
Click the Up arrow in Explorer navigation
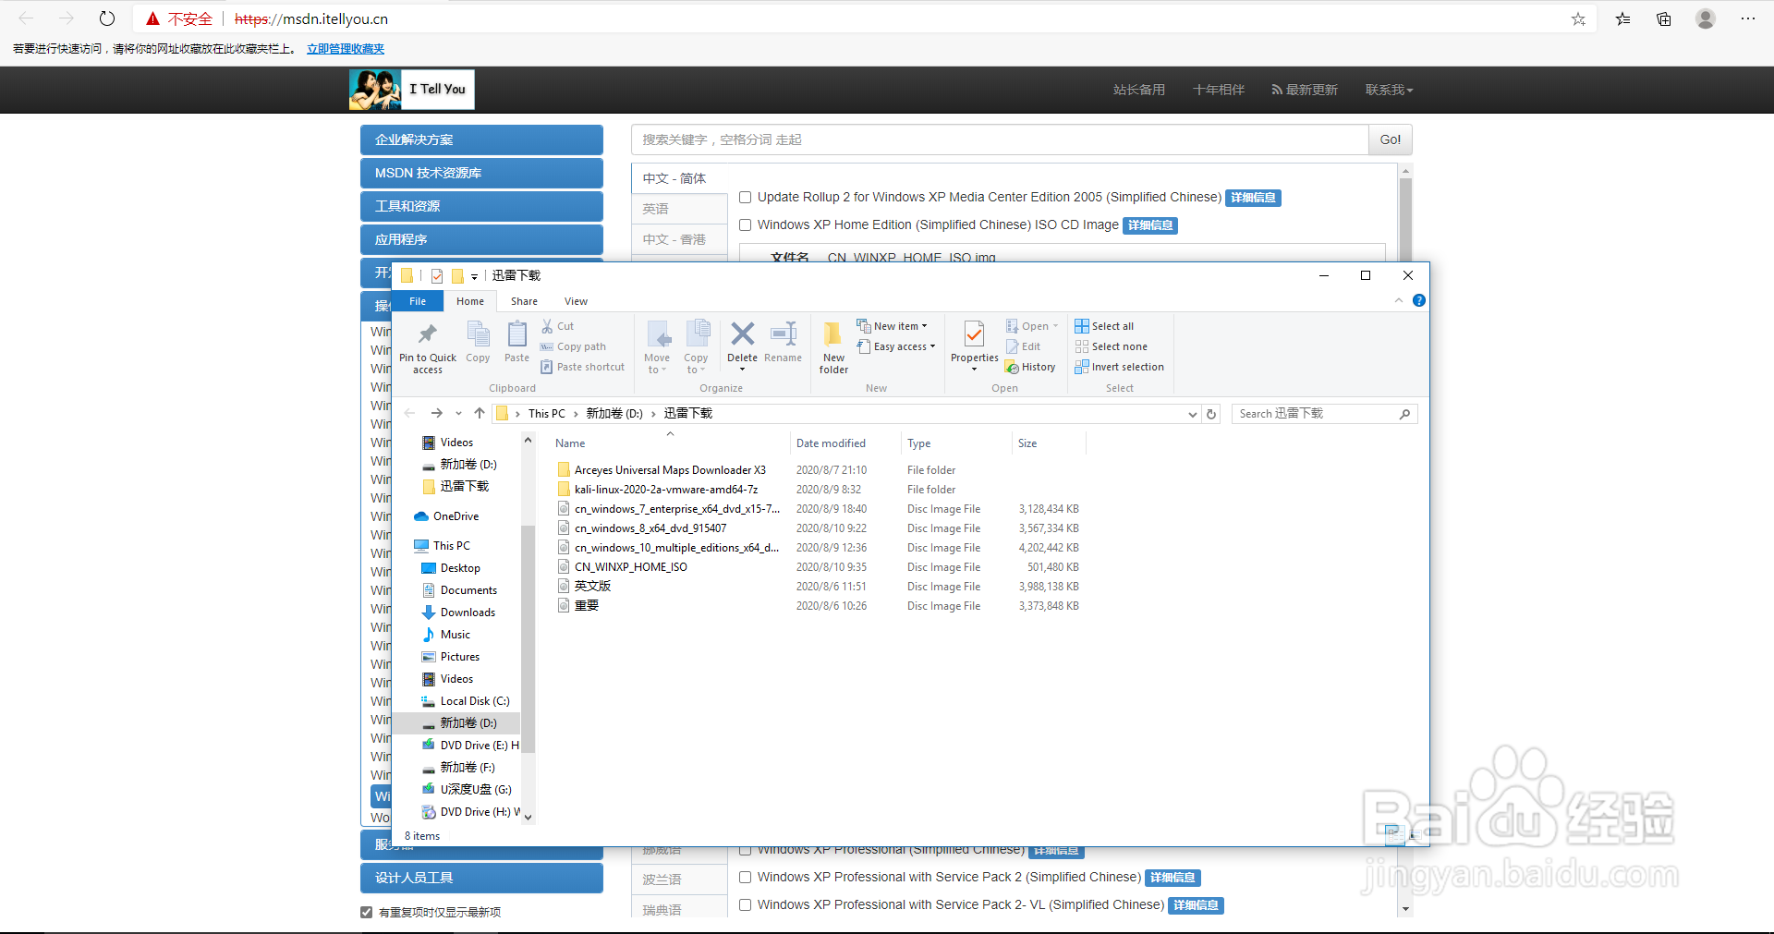tap(479, 413)
